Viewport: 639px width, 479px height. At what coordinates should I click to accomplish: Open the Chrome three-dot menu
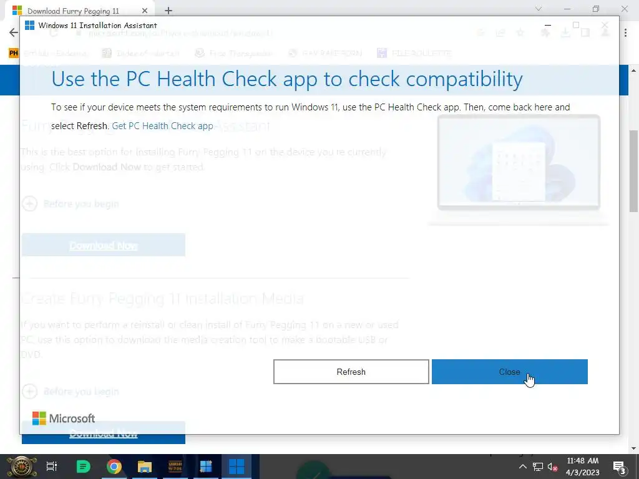click(625, 33)
